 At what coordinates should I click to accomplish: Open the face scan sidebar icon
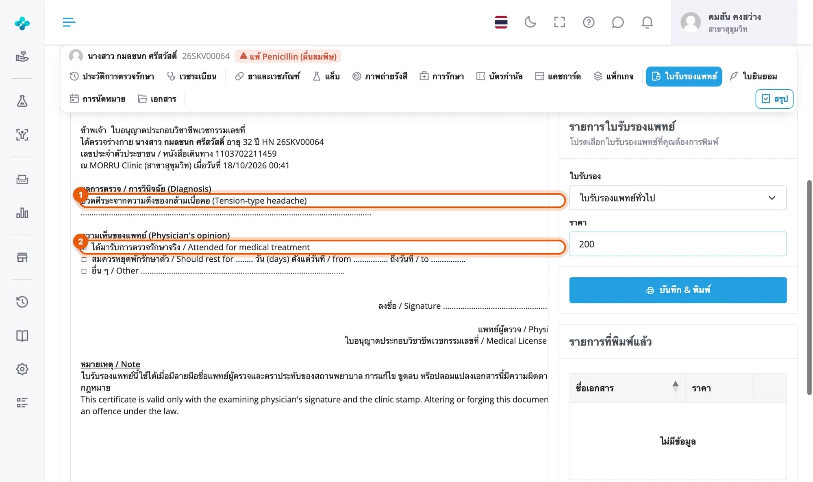click(x=22, y=134)
